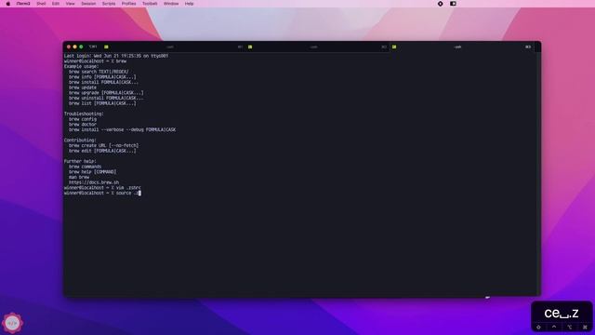The width and height of the screenshot is (595, 335).
Task: Click the 'brew install --verbose --debug' line
Action: (x=122, y=130)
